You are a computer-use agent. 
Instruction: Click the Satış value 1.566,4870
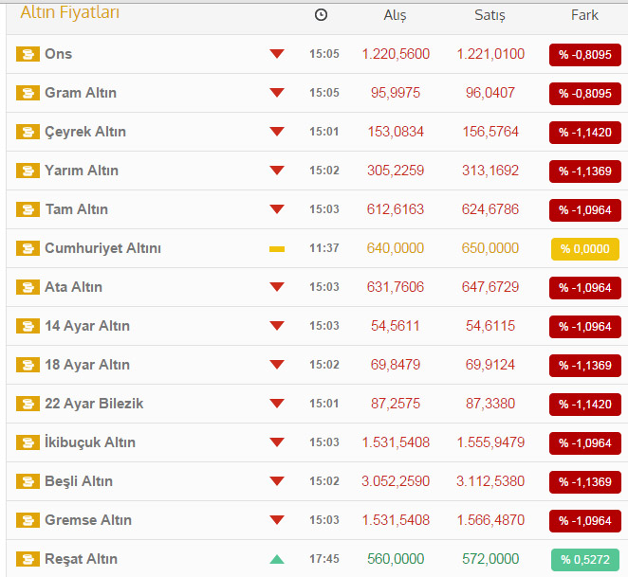(490, 520)
